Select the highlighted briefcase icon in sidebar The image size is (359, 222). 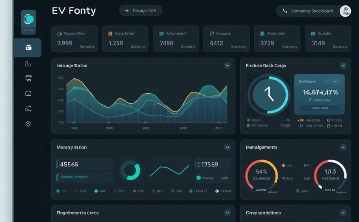(28, 48)
